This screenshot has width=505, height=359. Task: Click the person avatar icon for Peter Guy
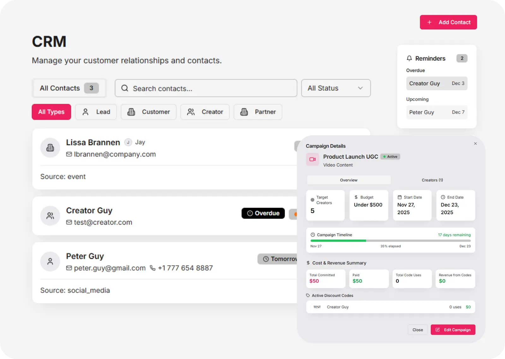point(50,261)
